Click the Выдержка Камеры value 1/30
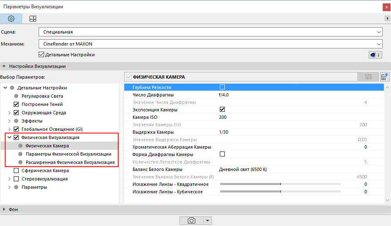 tap(224, 132)
